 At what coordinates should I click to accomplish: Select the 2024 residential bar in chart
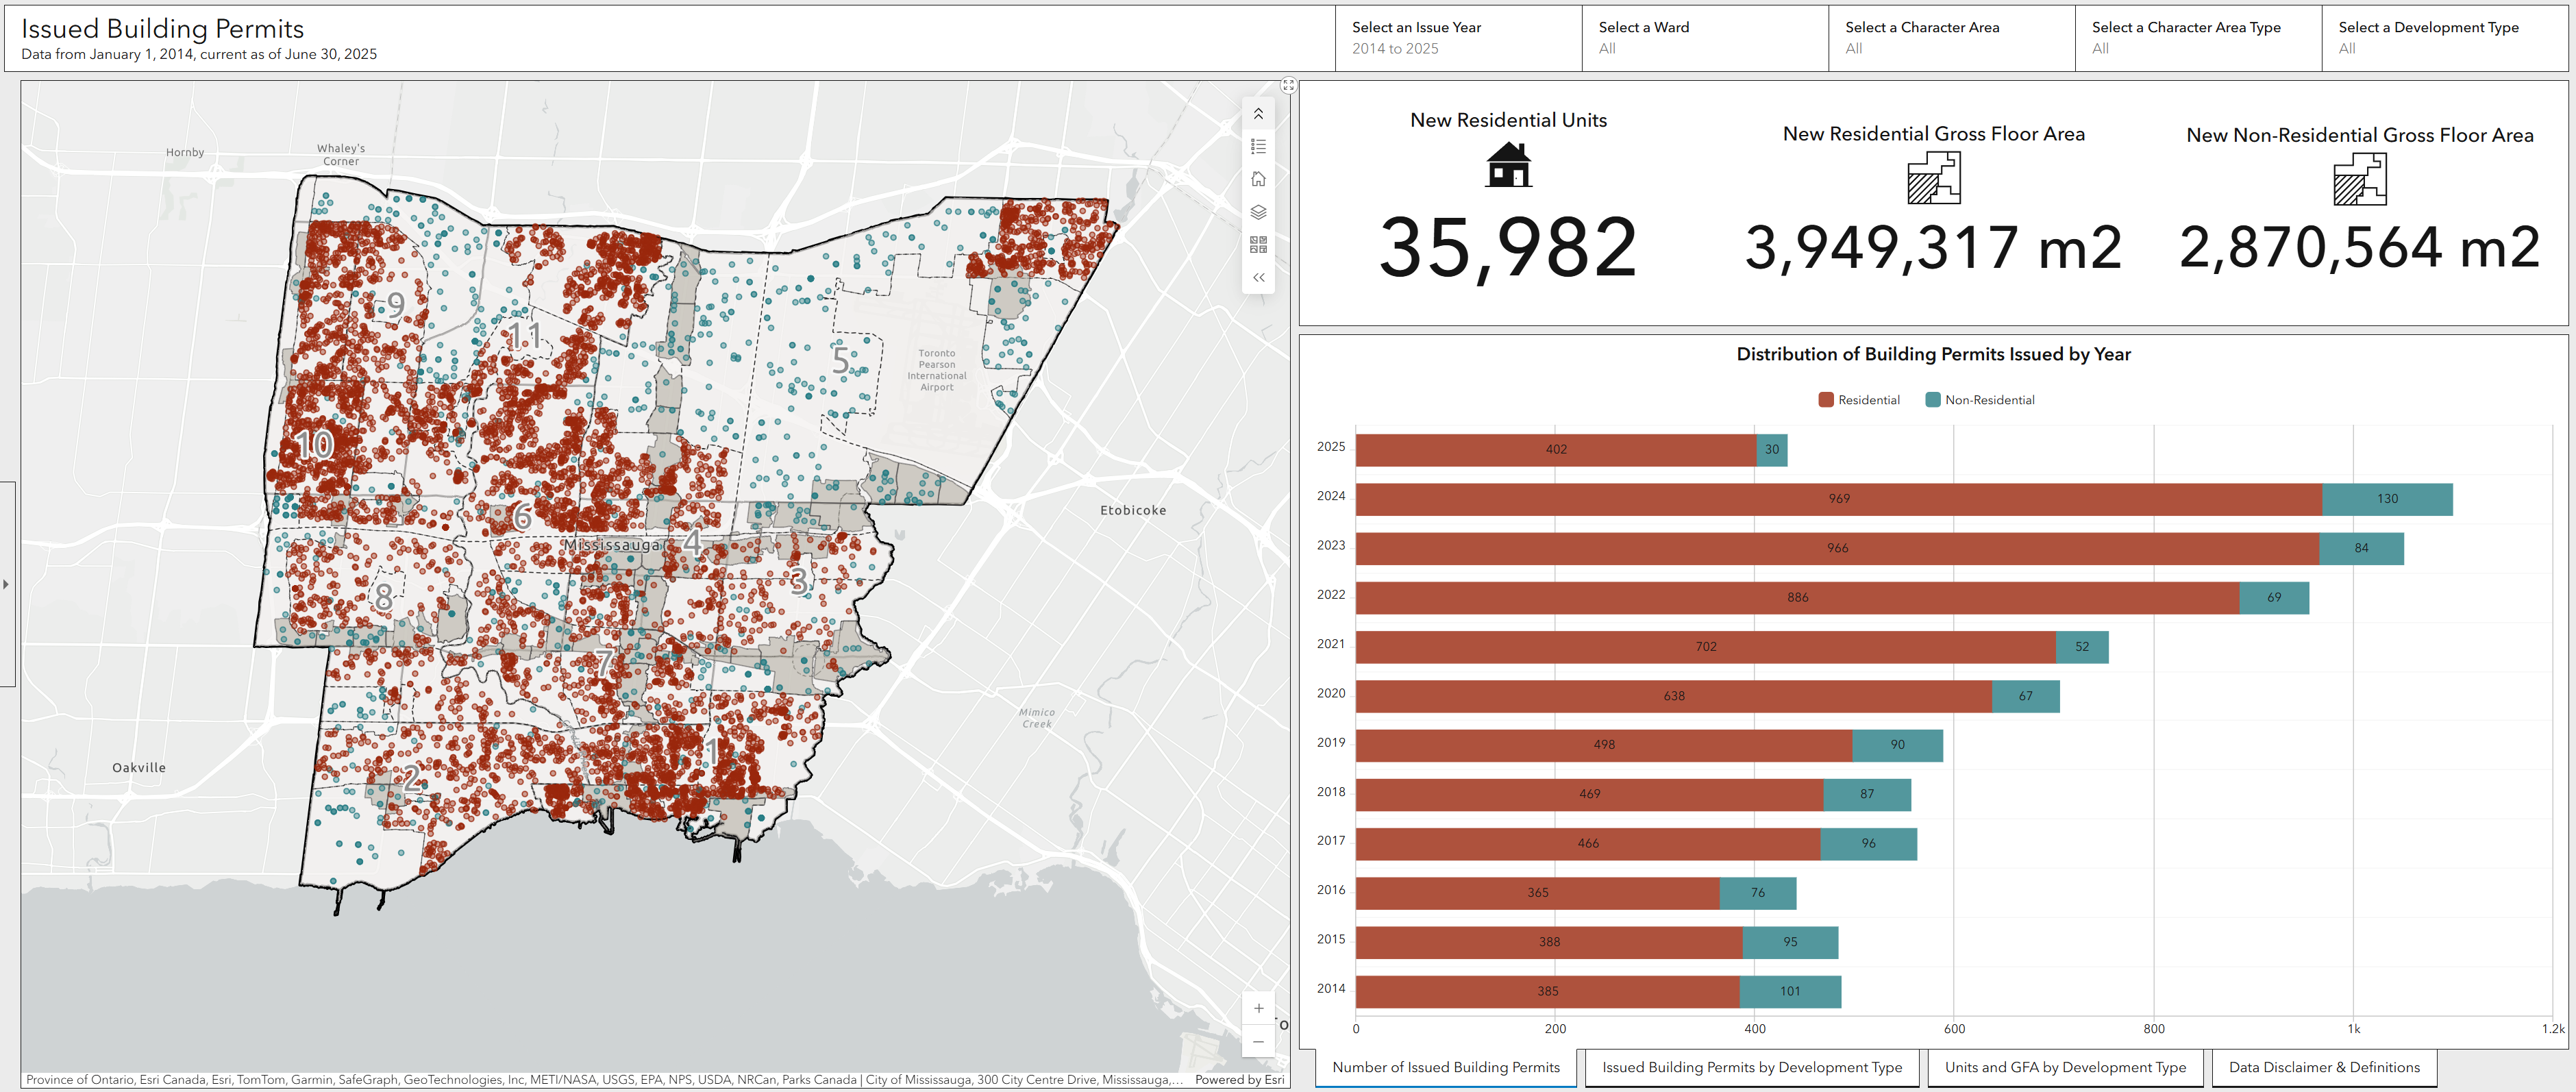coord(1838,499)
